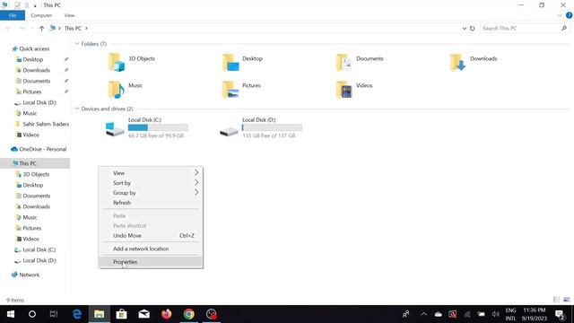Open Quick Access Toolbar customize dropdown
This screenshot has width=574, height=323.
tap(35, 5)
